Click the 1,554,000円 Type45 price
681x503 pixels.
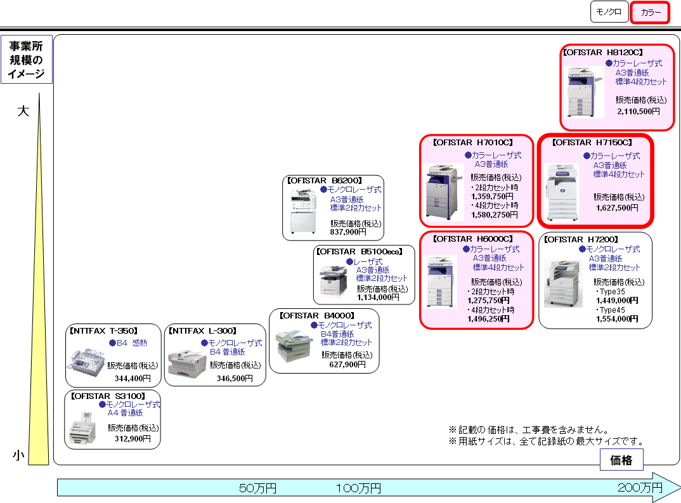[617, 319]
